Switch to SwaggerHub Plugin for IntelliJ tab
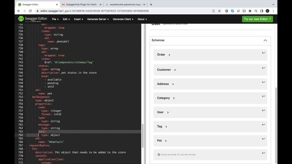292x164 pixels. tap(81, 5)
